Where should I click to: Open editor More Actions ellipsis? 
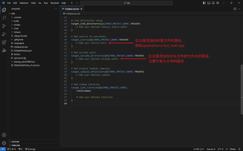[239, 9]
